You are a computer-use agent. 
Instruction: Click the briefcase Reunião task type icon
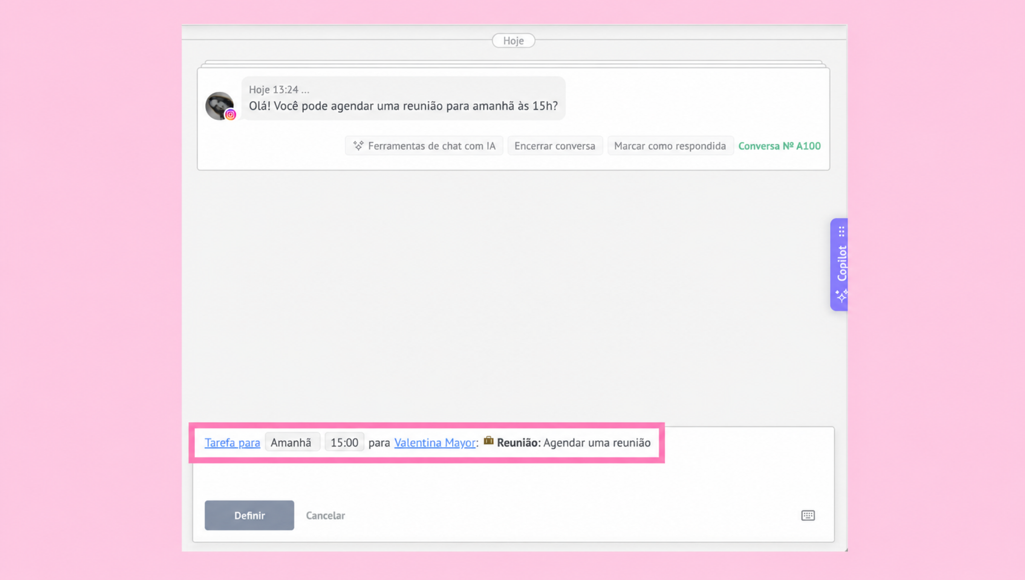[x=489, y=441]
